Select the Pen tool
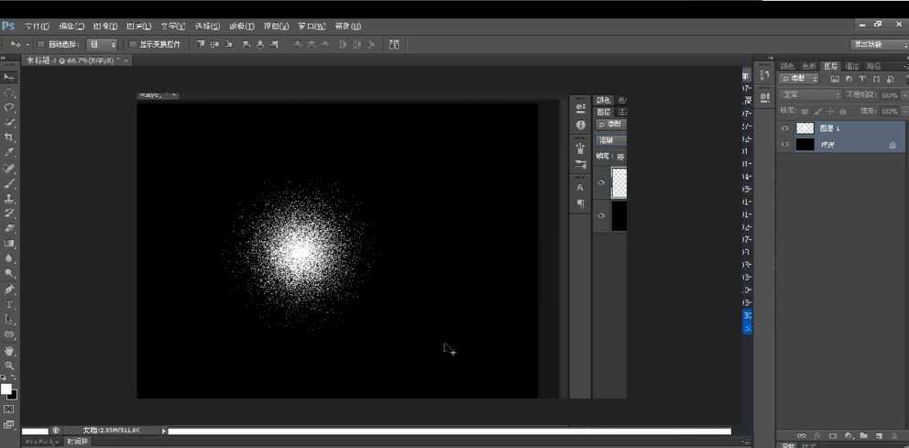Image resolution: width=909 pixels, height=448 pixels. click(x=9, y=290)
